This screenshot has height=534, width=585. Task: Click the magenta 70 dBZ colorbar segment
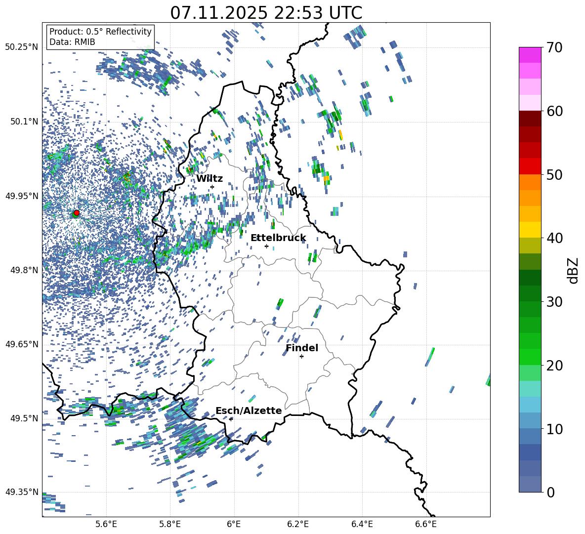tap(530, 55)
